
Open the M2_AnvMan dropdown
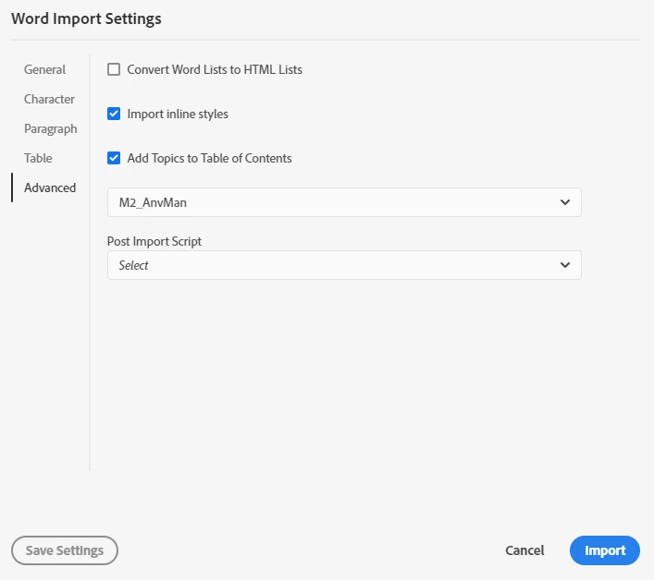(343, 202)
